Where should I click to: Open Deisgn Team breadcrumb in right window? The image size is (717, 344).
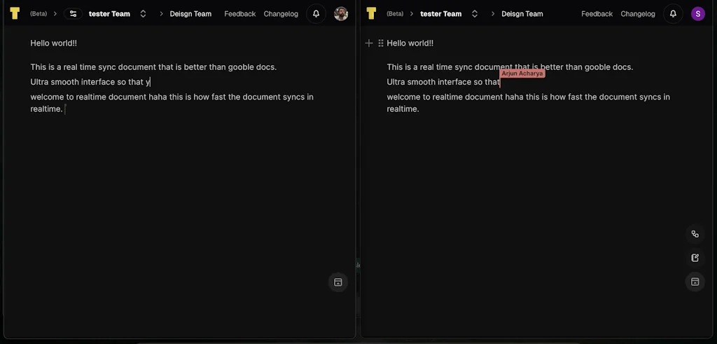522,14
